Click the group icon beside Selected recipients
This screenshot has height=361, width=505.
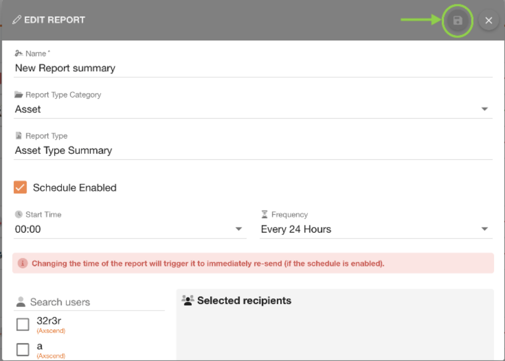point(188,300)
